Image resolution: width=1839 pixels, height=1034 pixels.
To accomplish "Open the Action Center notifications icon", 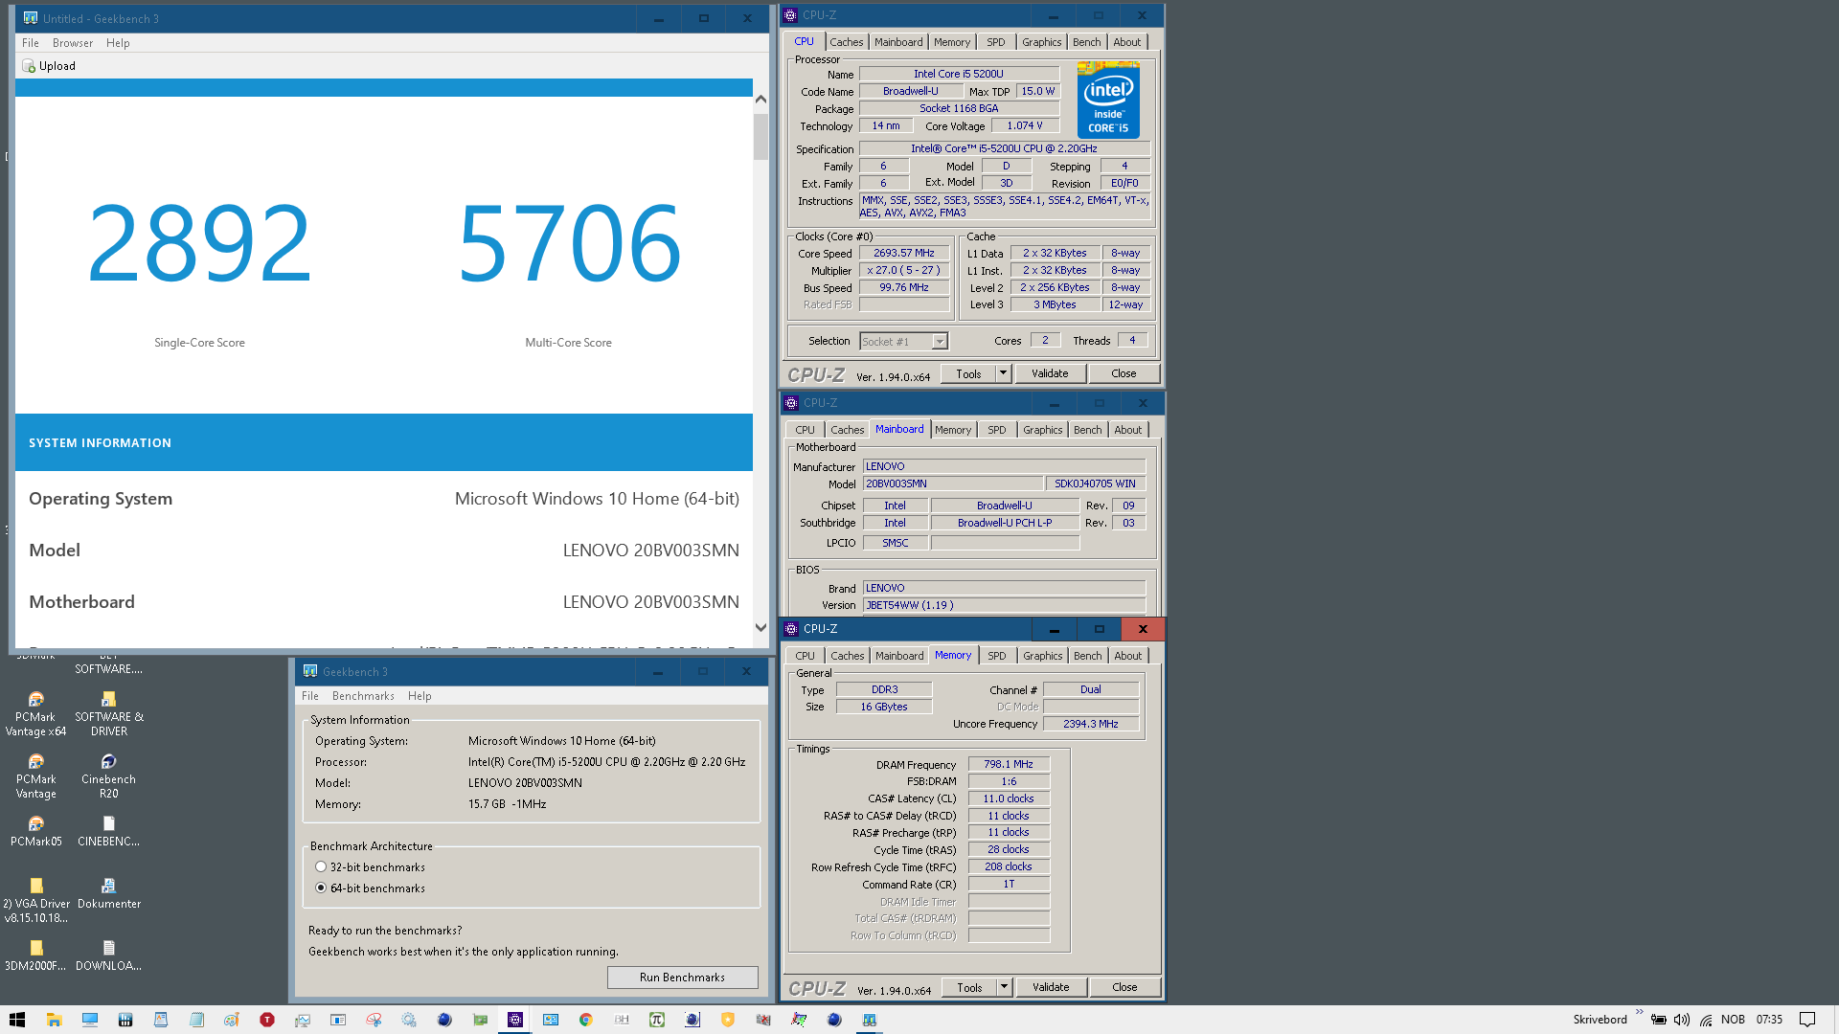I will coord(1807,1020).
